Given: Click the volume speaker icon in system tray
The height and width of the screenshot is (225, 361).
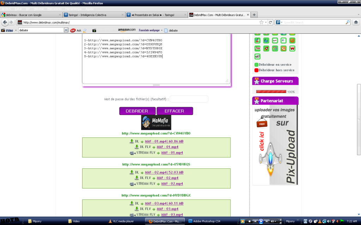Looking at the screenshot, I should coord(329,221).
